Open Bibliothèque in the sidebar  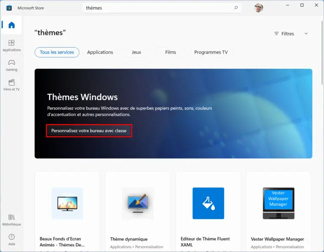(x=11, y=220)
